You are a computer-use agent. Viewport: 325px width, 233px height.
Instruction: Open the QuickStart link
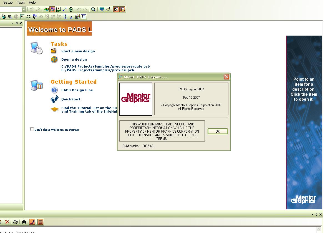[71, 99]
